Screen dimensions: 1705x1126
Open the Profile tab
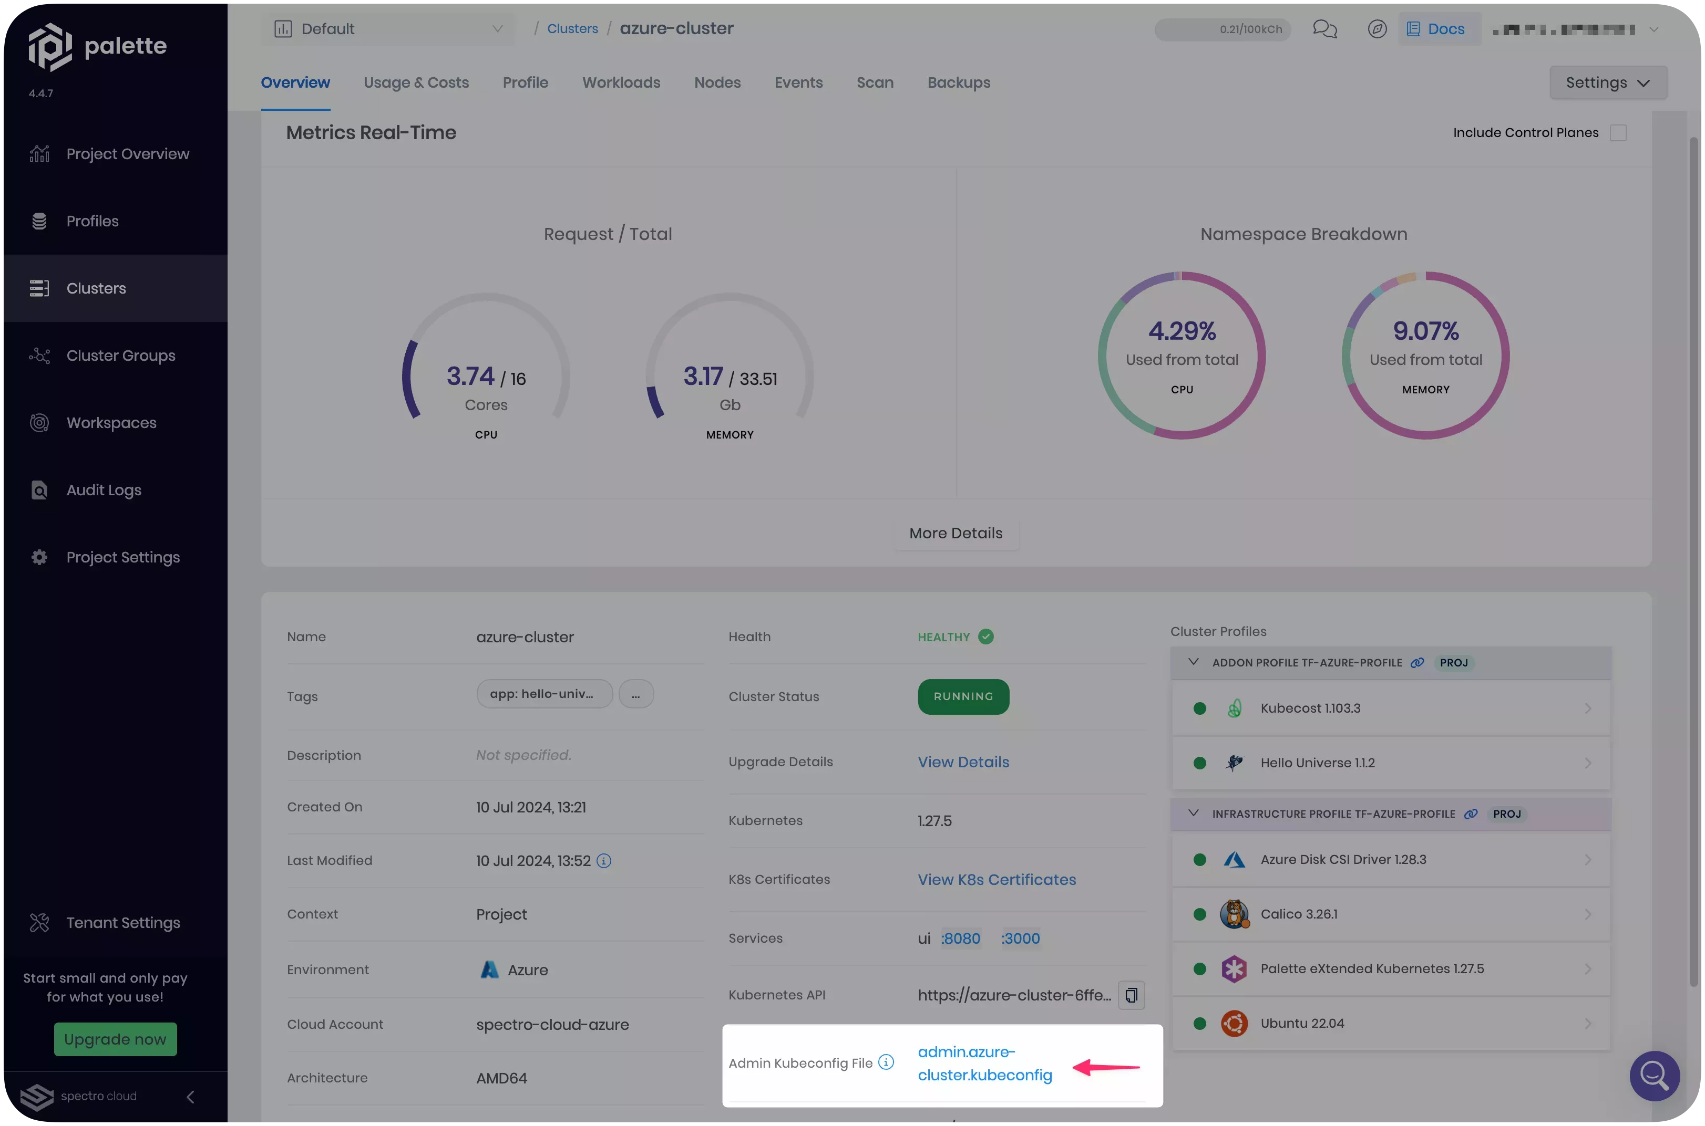pyautogui.click(x=525, y=82)
